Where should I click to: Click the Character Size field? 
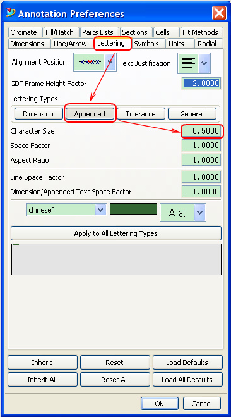pyautogui.click(x=201, y=131)
